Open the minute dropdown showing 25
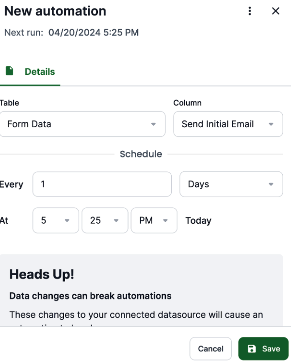The image size is (291, 363). tap(105, 220)
